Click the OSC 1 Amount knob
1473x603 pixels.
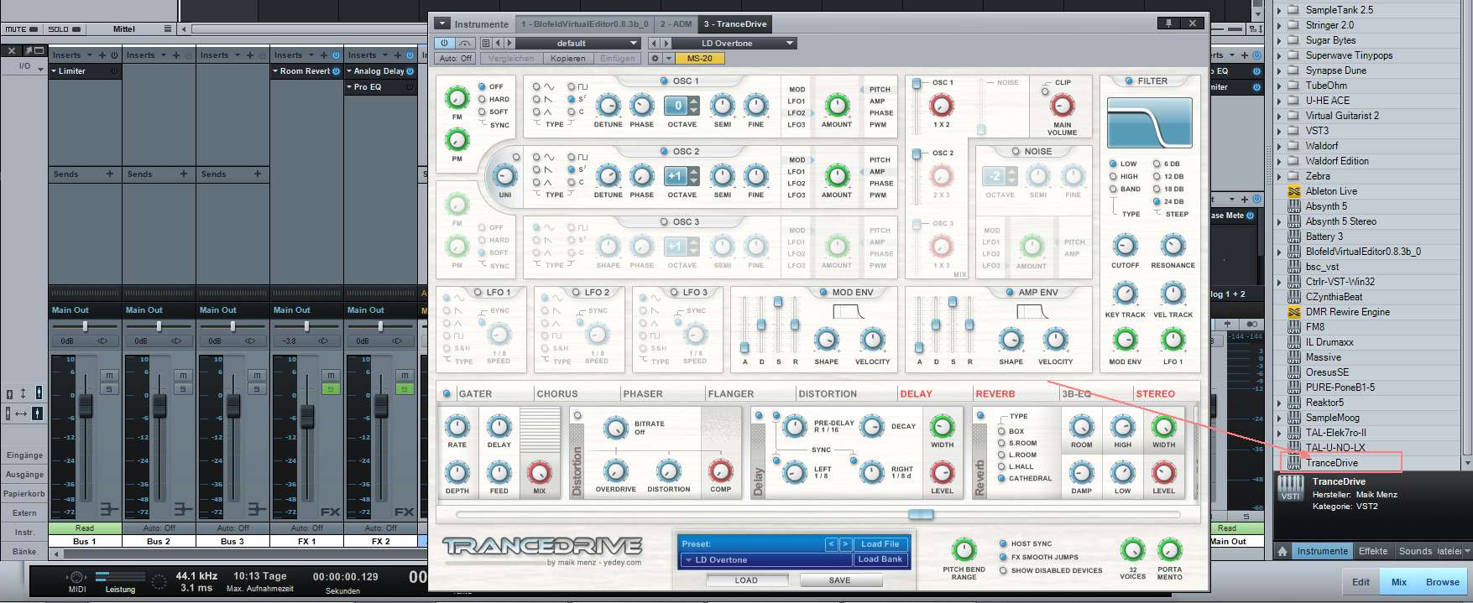(x=837, y=105)
